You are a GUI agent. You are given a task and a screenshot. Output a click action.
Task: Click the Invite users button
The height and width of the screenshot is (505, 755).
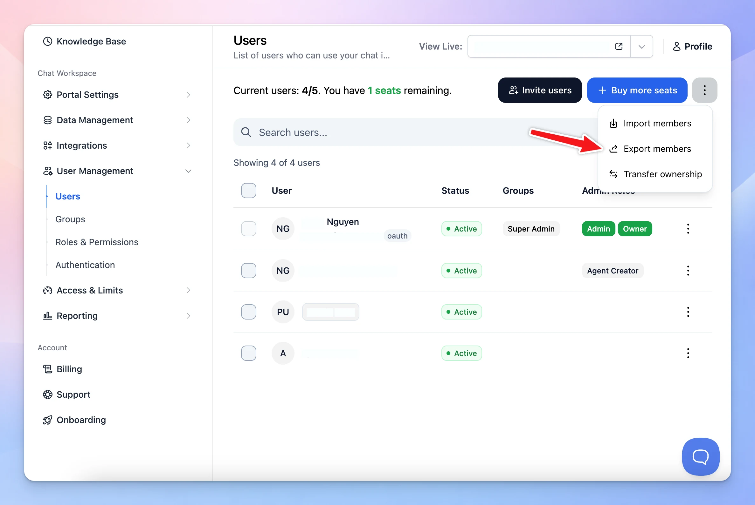(540, 90)
